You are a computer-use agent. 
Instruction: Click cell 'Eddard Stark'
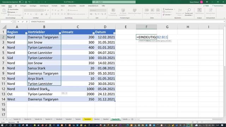[x=44, y=89]
